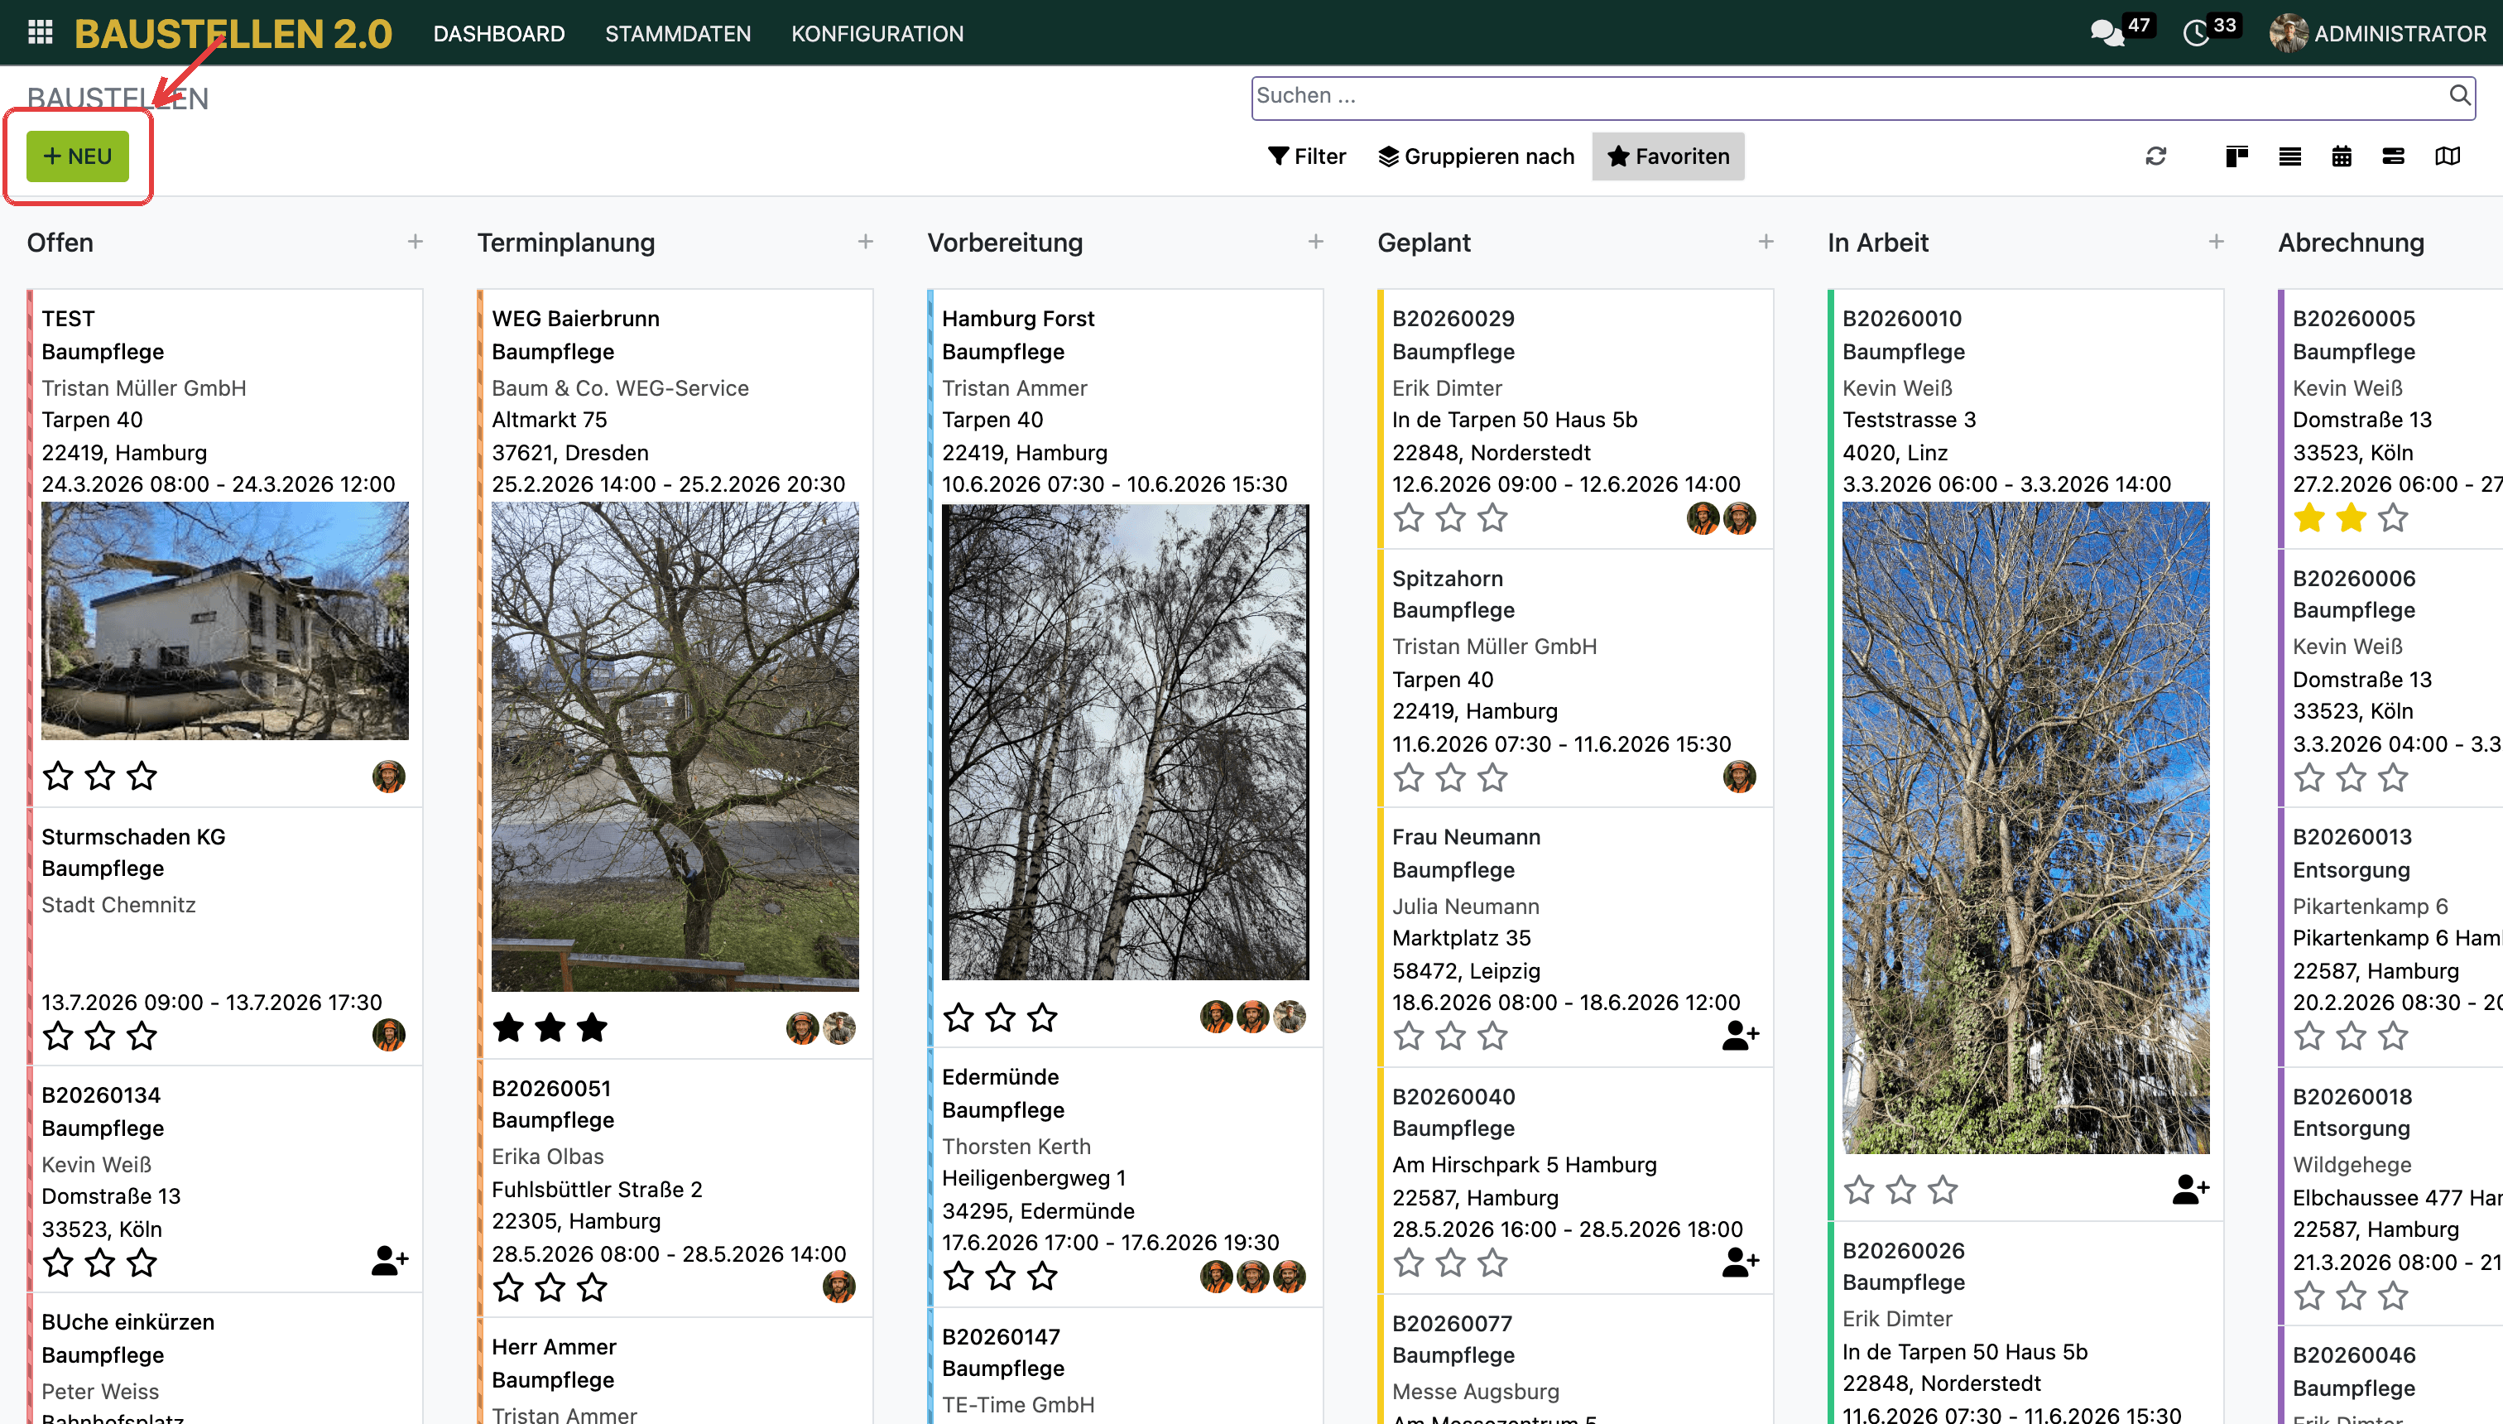
Task: Open the tree photo on WEG Baierbrunn card
Action: (x=675, y=746)
